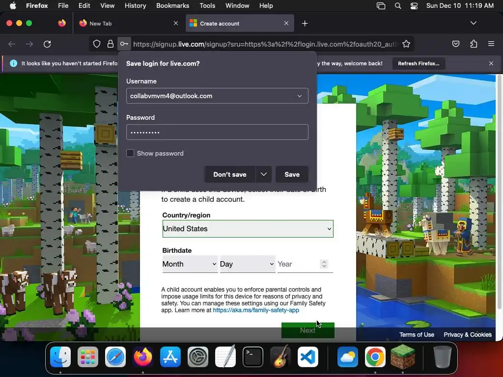Open the Don't save options arrow
503x377 pixels.
264,174
